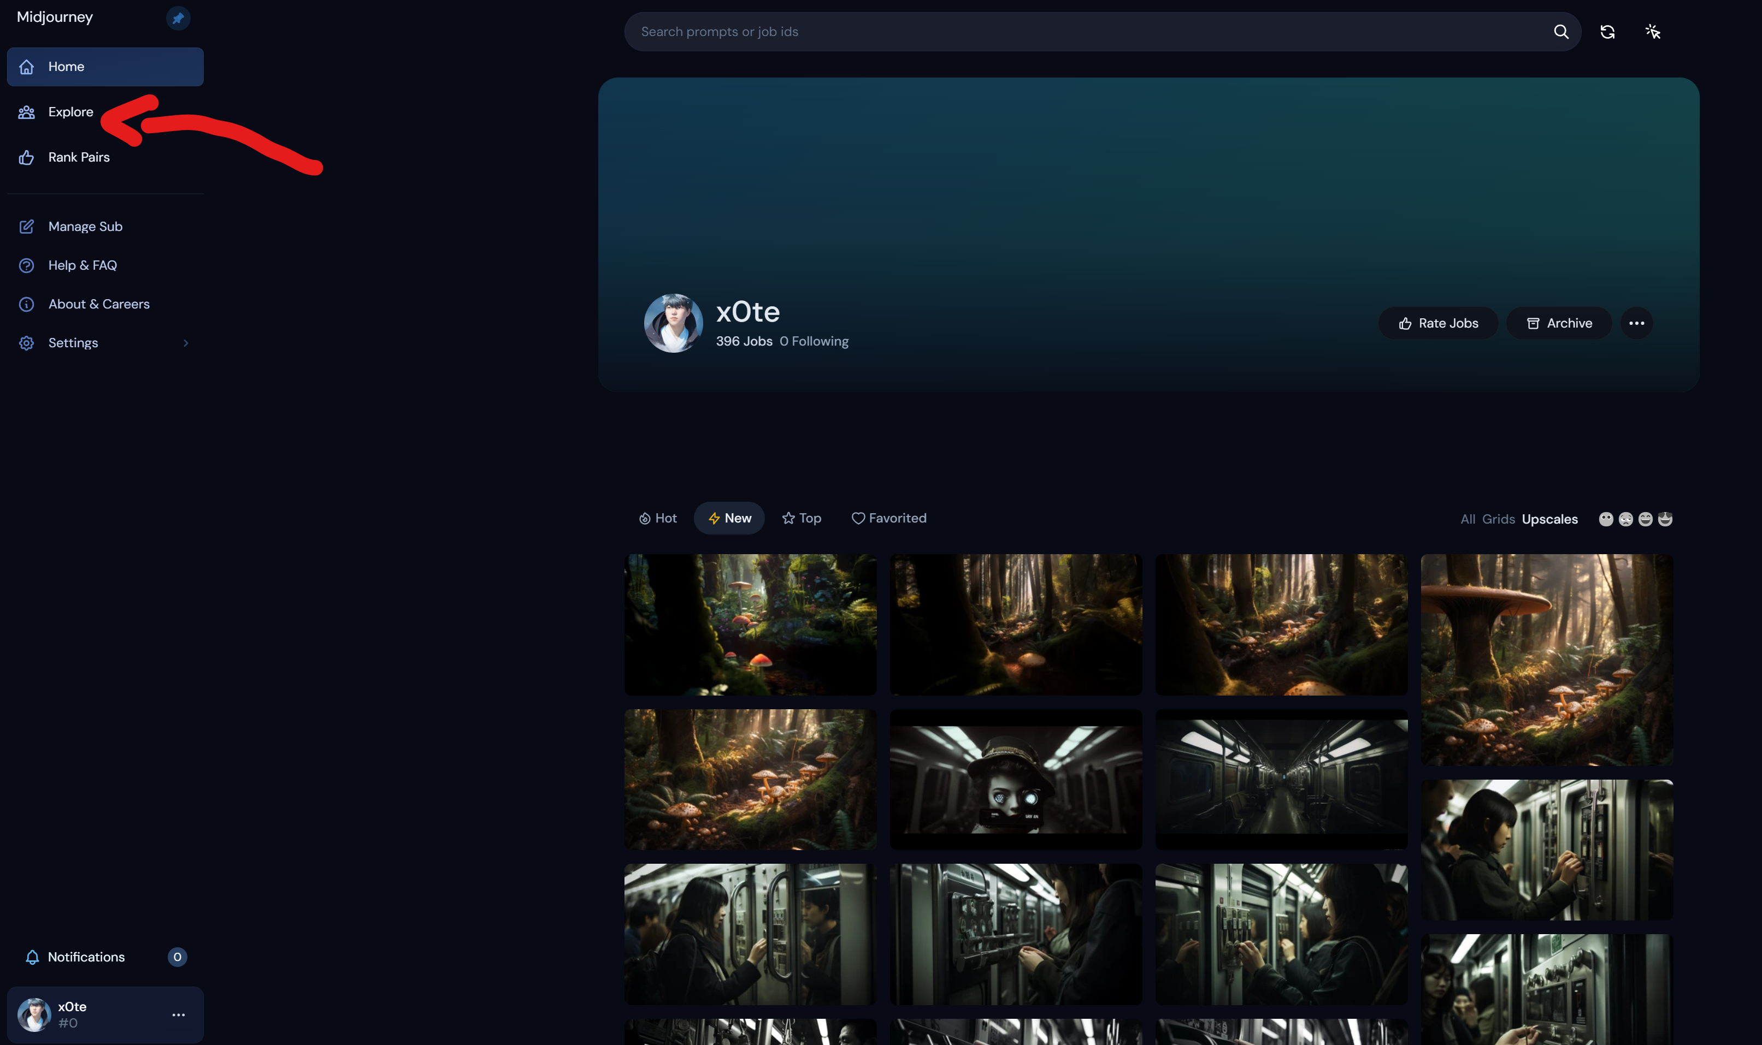Click the refresh arrows icon
The image size is (1762, 1045).
point(1607,32)
